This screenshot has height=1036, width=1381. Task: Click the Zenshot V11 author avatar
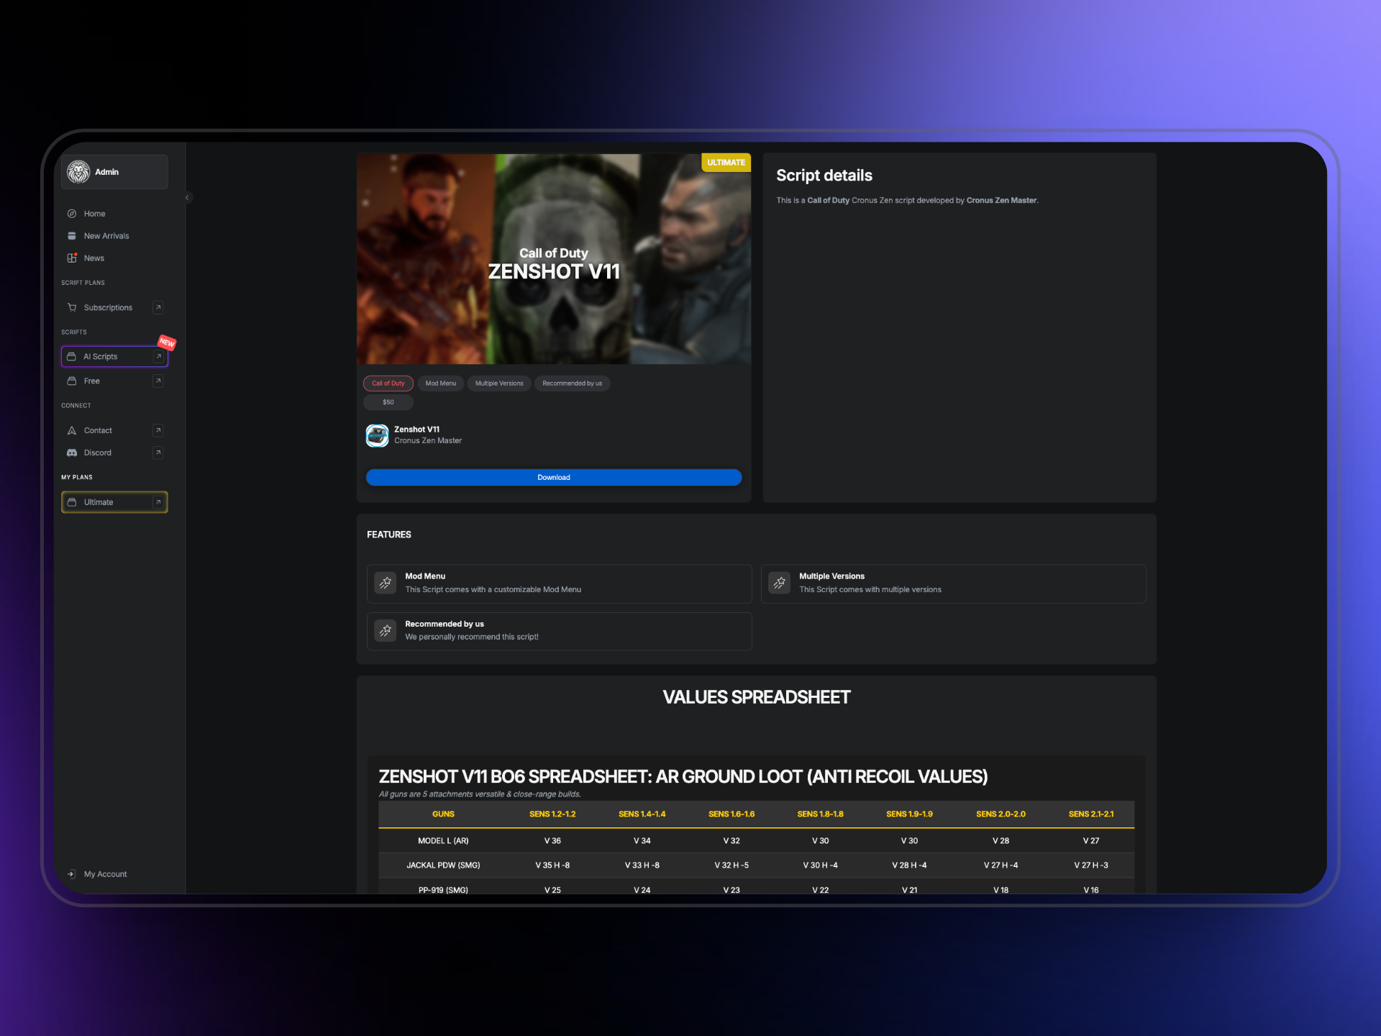pos(378,435)
